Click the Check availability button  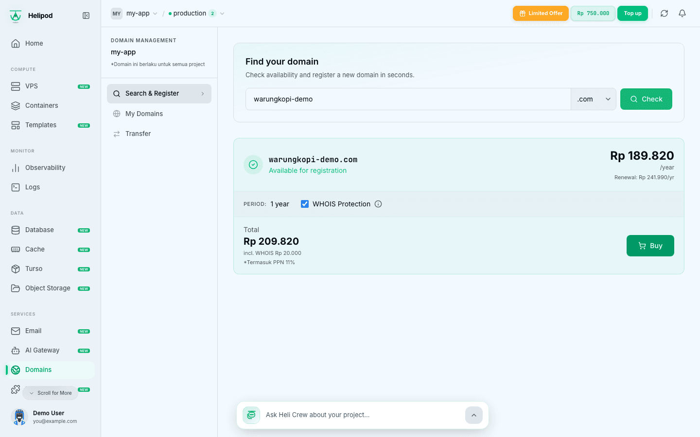click(646, 99)
